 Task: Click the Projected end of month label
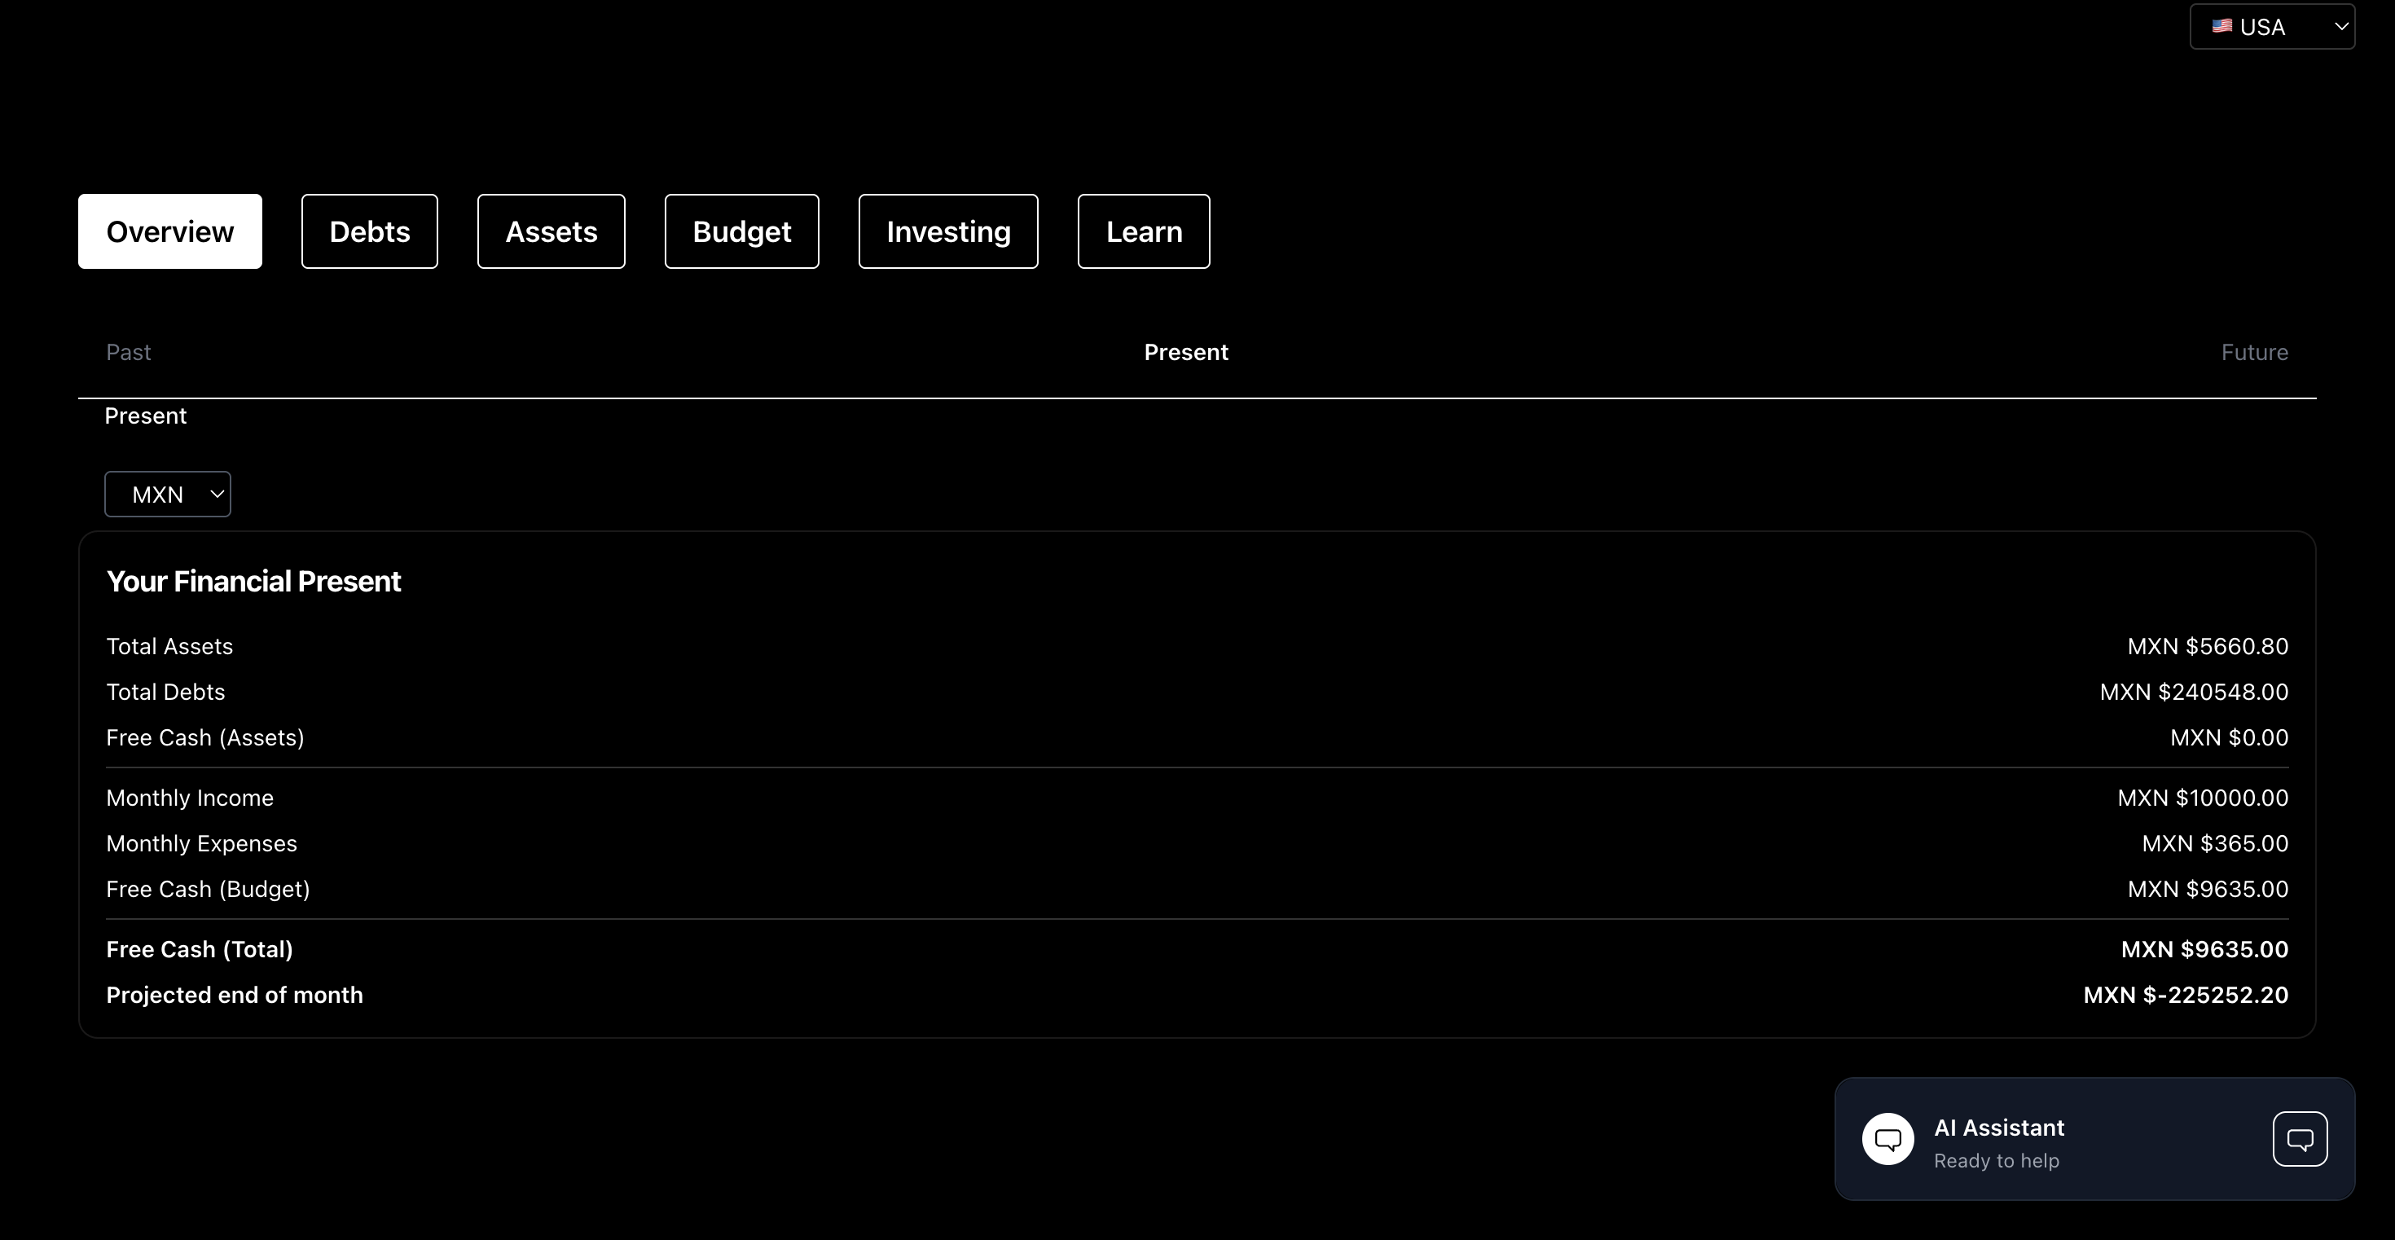pyautogui.click(x=235, y=995)
